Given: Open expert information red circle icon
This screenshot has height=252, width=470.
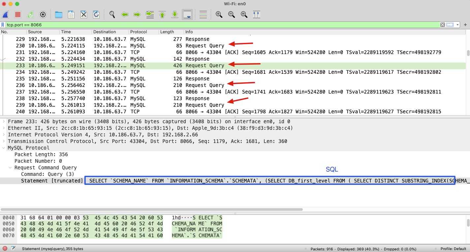Looking at the screenshot, I should [x=5, y=249].
